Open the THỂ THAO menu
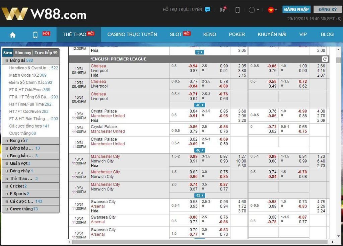The width and height of the screenshot is (343, 246). tap(78, 34)
